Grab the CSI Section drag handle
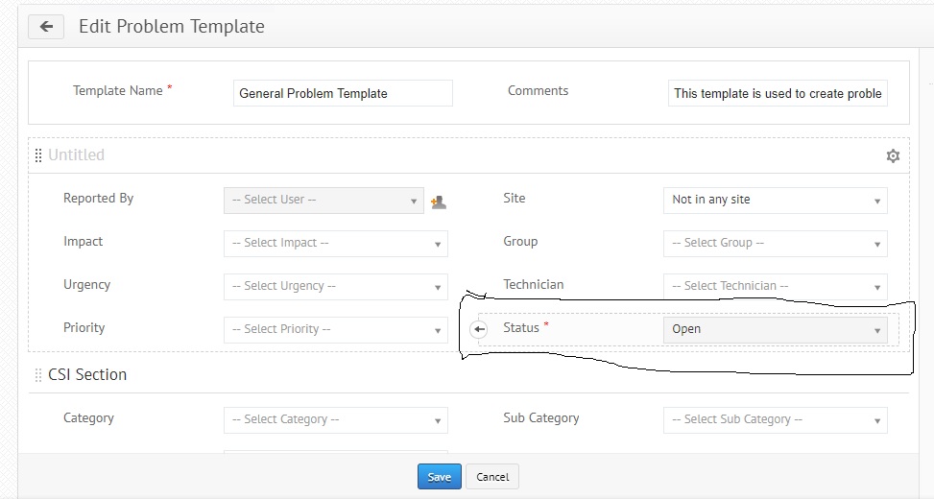Image resolution: width=934 pixels, height=499 pixels. (38, 375)
